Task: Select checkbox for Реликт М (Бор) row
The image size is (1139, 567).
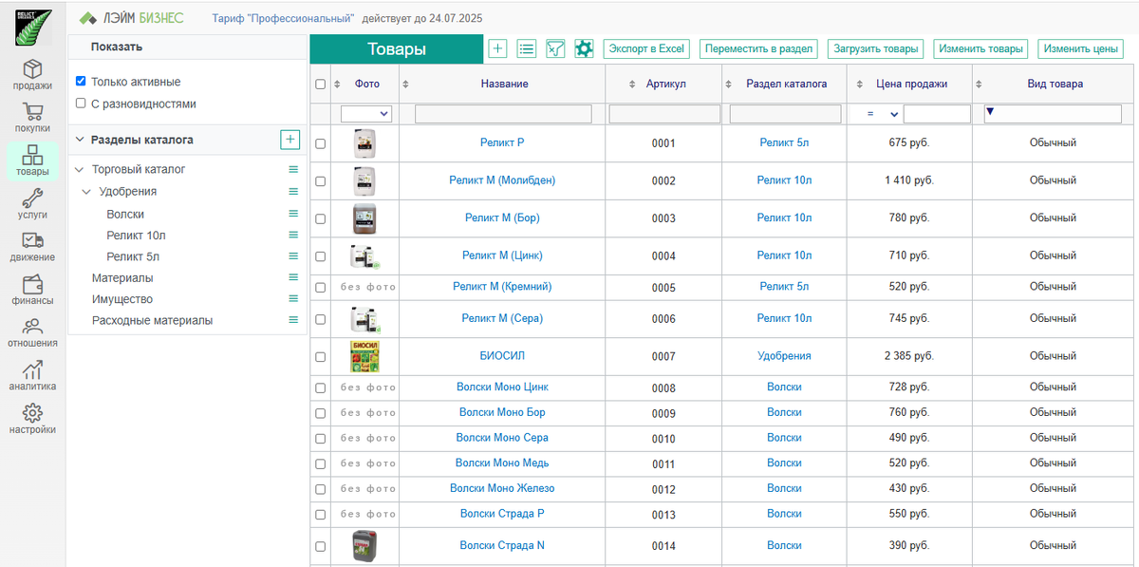Action: click(321, 218)
